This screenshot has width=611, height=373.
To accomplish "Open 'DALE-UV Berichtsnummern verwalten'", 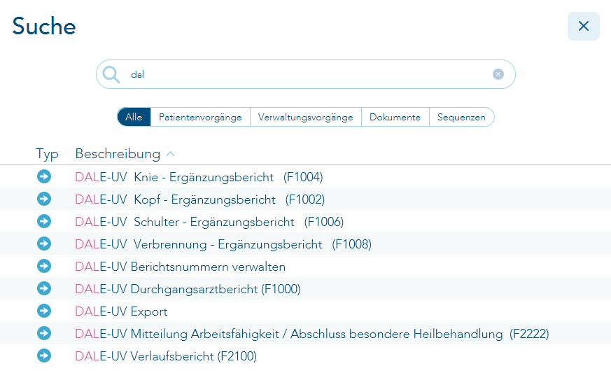I will point(181,267).
